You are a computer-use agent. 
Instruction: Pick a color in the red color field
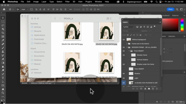[x=170, y=25]
